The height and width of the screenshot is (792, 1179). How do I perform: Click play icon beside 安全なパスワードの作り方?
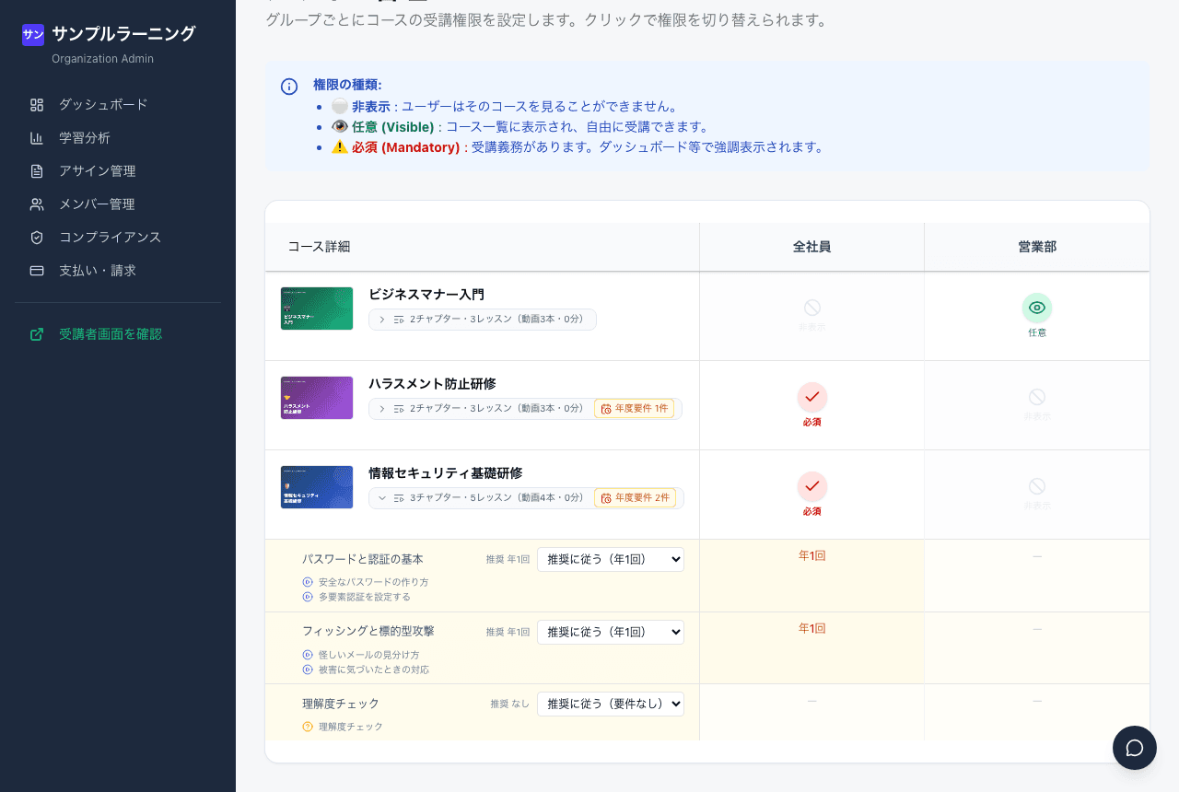click(308, 582)
